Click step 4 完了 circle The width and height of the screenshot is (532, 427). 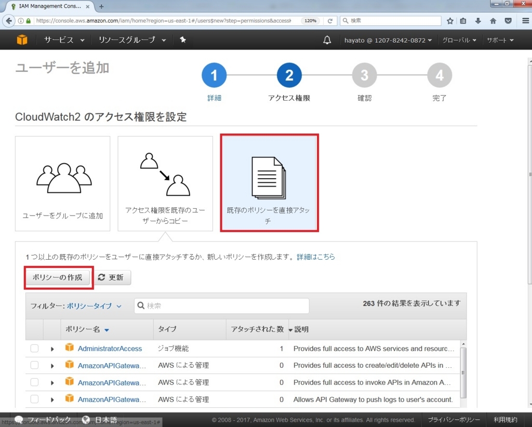[x=440, y=75]
